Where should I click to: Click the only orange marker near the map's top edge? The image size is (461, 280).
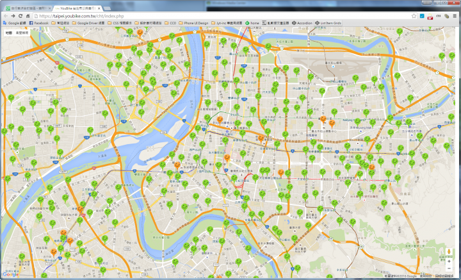pyautogui.click(x=140, y=32)
